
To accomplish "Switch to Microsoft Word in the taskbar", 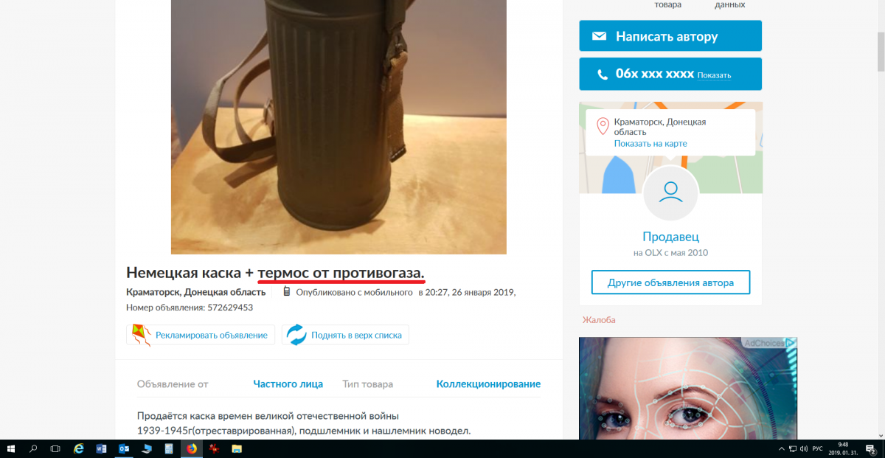I will pos(101,448).
